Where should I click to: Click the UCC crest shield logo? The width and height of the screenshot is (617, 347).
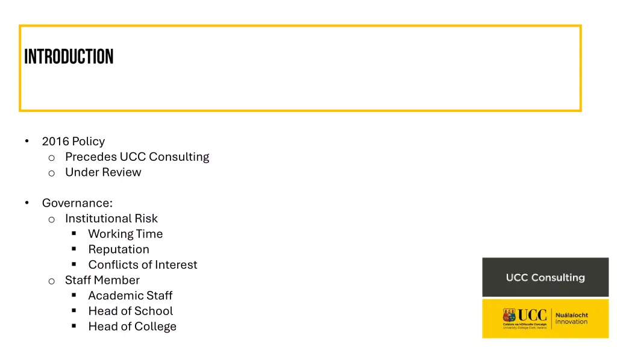(509, 315)
